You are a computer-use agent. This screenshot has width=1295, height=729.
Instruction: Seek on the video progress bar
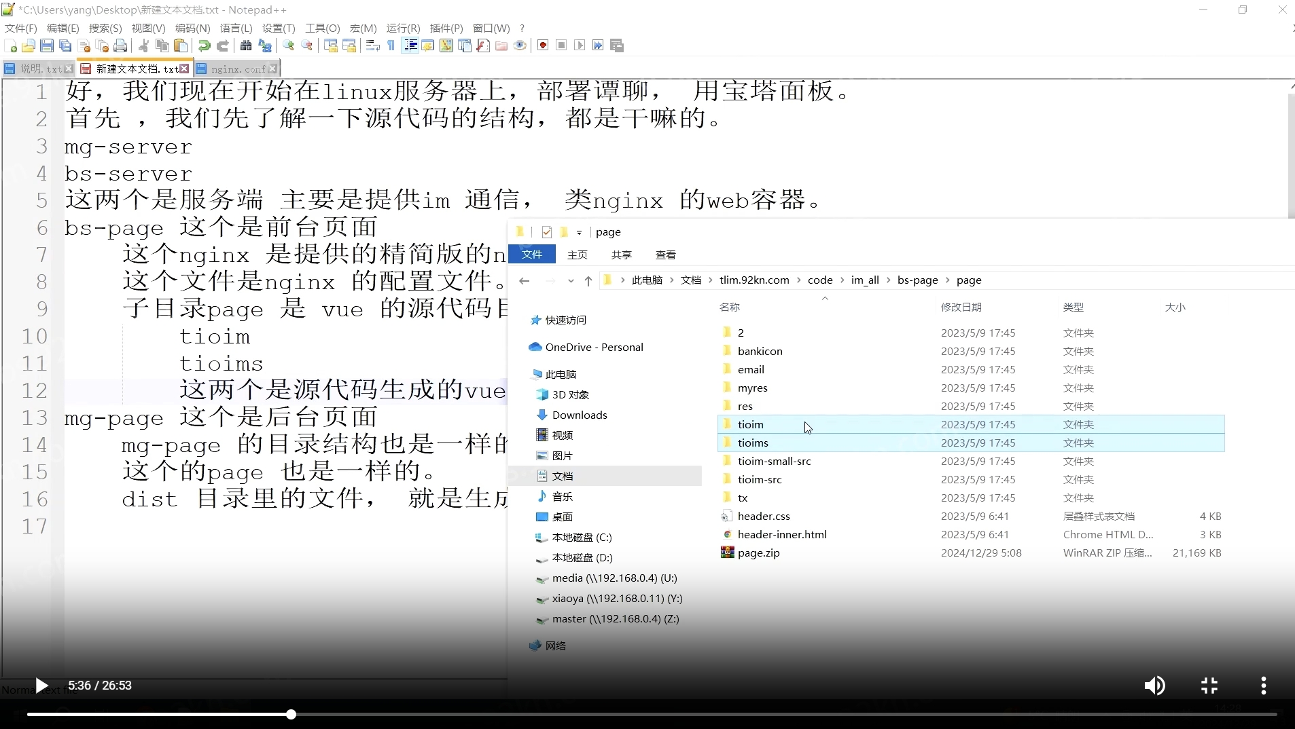tap(652, 715)
